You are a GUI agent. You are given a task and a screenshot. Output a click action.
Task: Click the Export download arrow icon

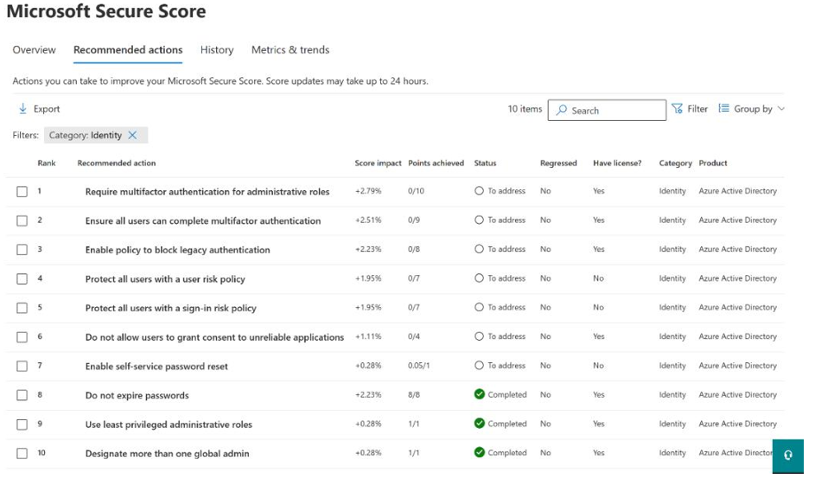pos(22,109)
